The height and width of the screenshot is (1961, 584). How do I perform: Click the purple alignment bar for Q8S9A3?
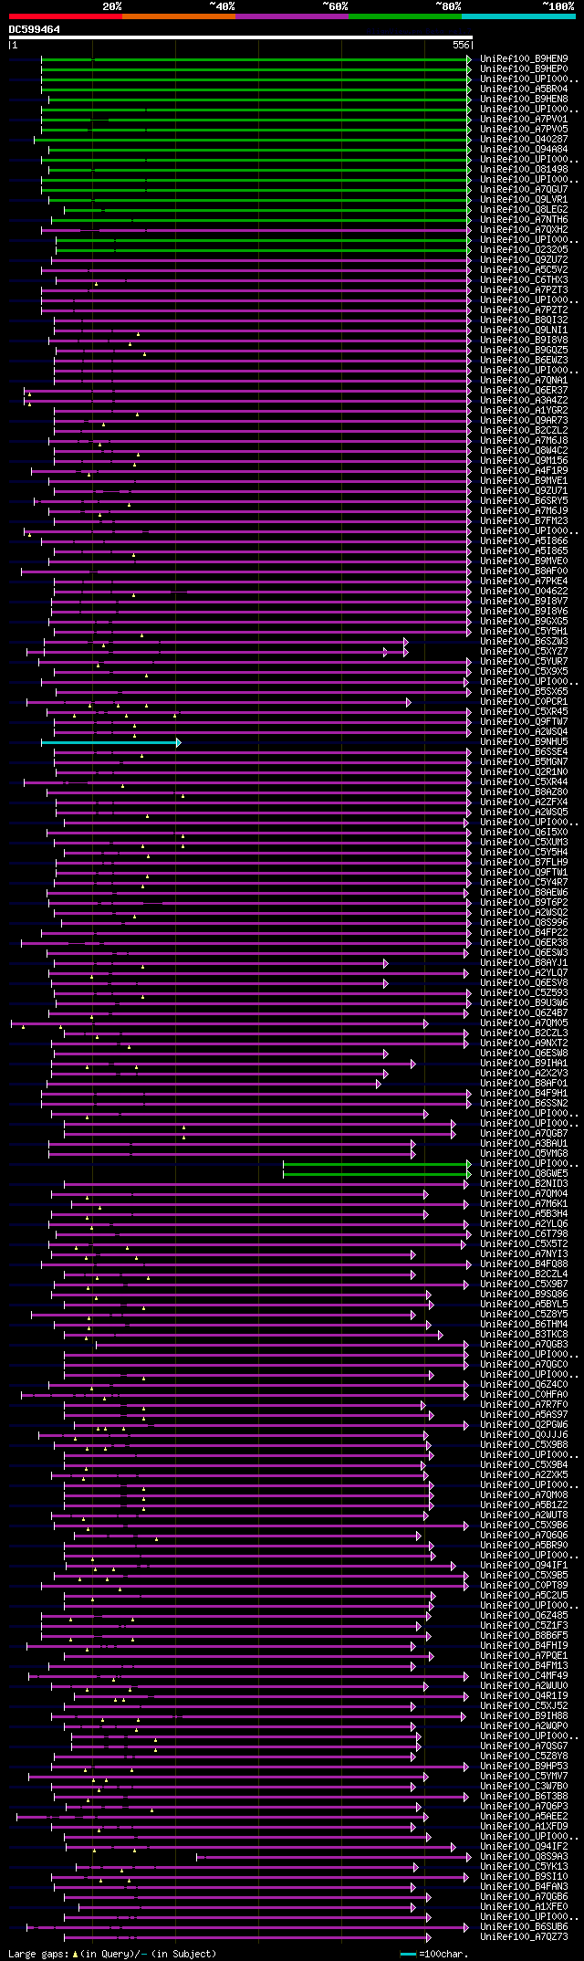[x=332, y=1857]
